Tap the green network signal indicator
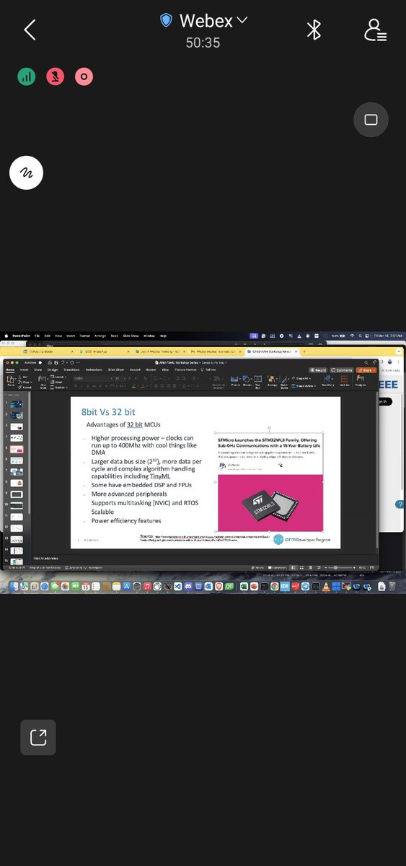 (x=27, y=76)
